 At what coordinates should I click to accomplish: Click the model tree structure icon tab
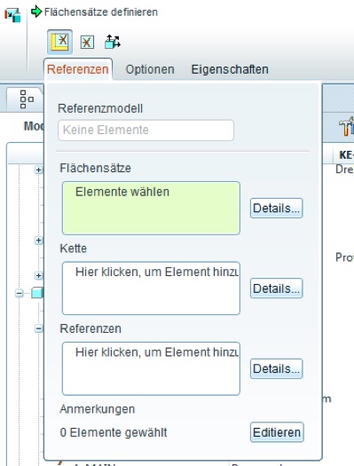click(x=27, y=99)
